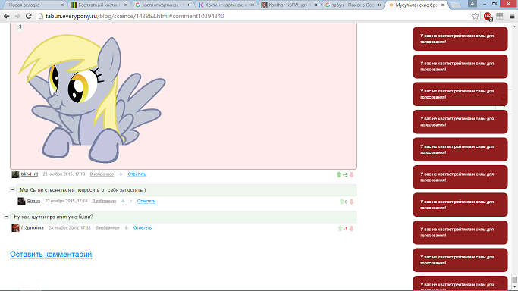The height and width of the screenshot is (291, 518).
Task: Click the down-arrow link in blind_rd's comment
Action: click(x=121, y=174)
